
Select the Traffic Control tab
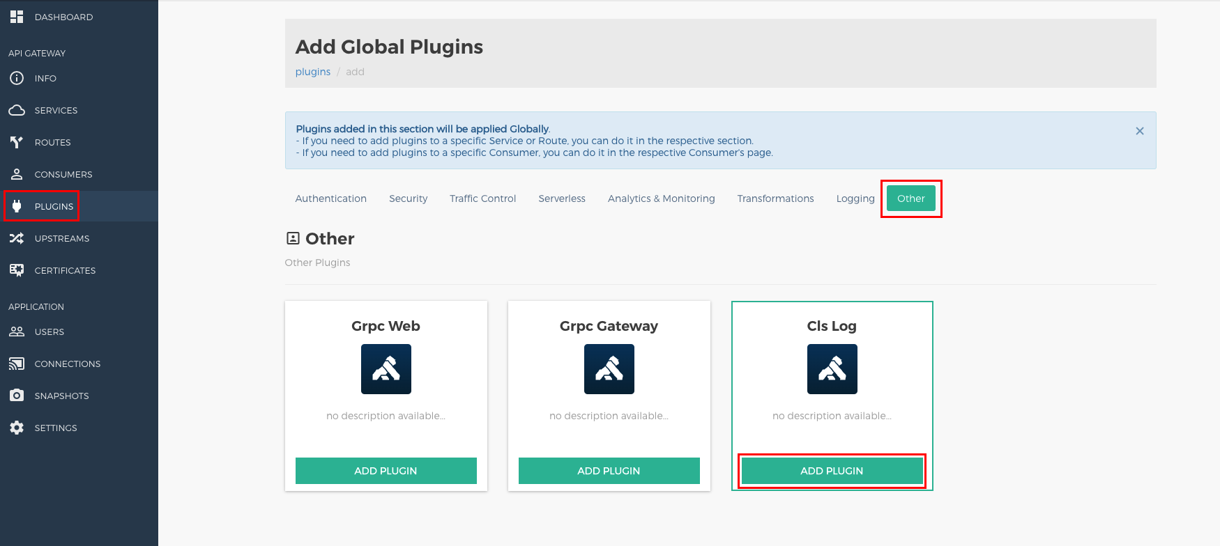click(483, 198)
